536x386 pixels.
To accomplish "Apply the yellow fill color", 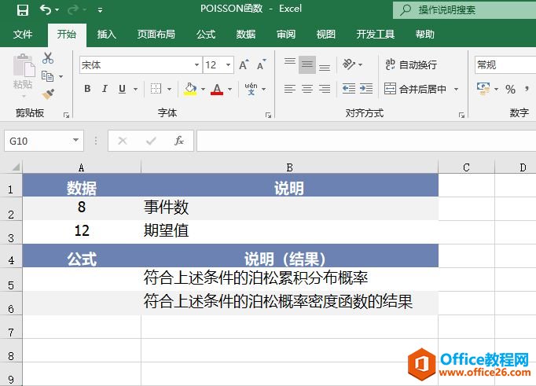I will pyautogui.click(x=190, y=89).
